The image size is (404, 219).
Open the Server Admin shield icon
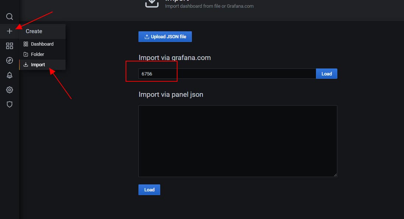pyautogui.click(x=10, y=105)
